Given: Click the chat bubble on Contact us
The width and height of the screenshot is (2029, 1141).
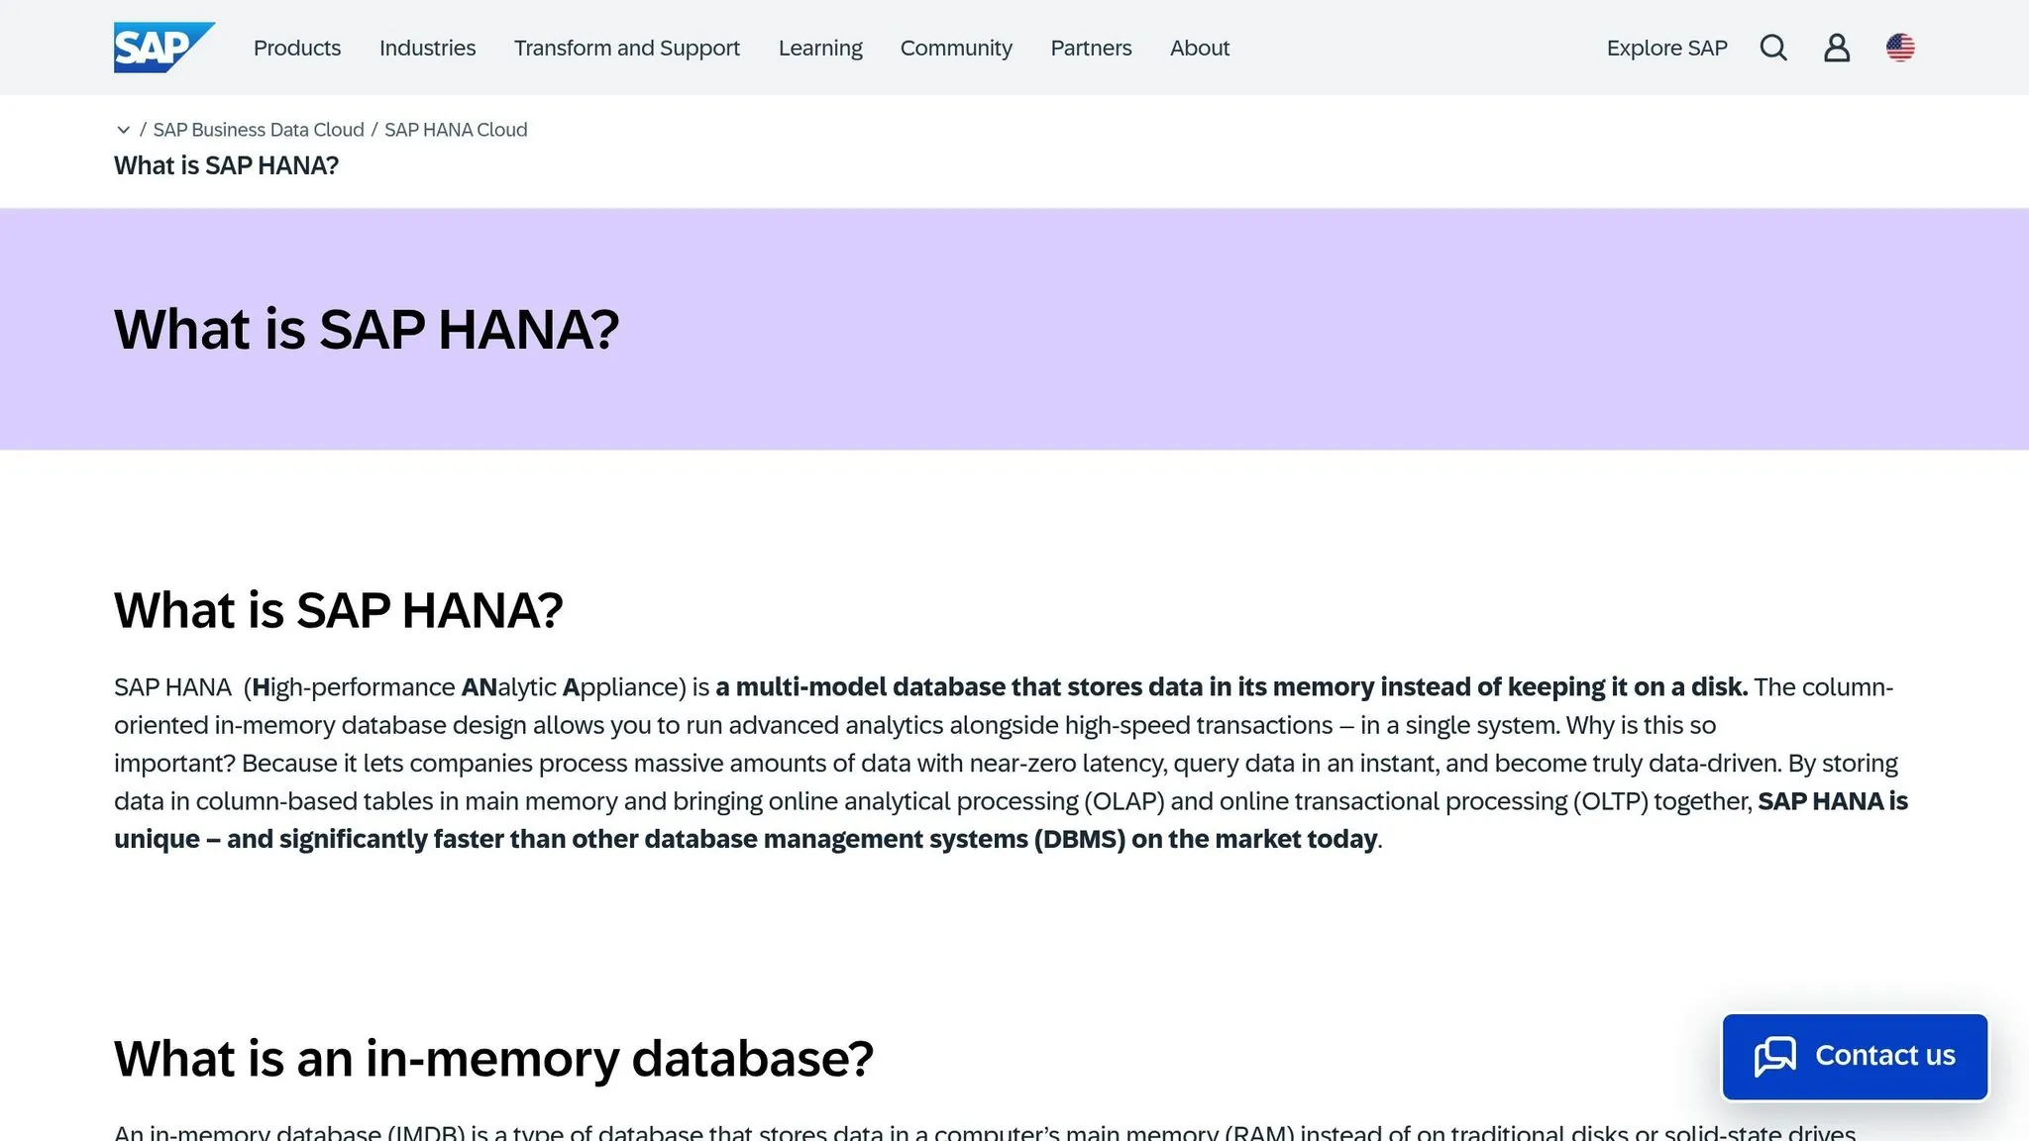Looking at the screenshot, I should coord(1776,1056).
